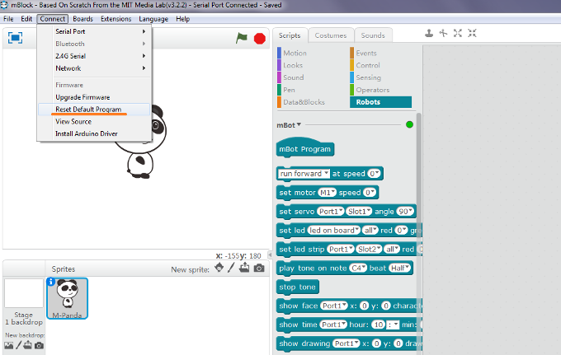Open show face Port1 dropdown

[x=334, y=306]
